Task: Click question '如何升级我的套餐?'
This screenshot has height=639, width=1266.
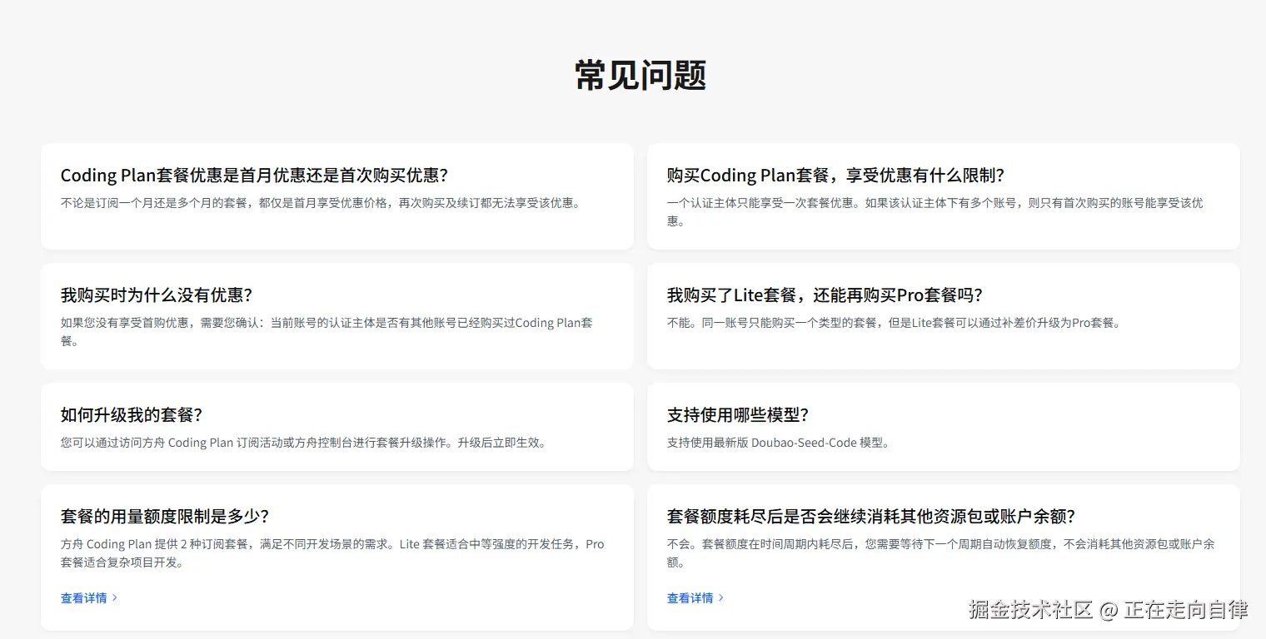Action: pos(132,415)
